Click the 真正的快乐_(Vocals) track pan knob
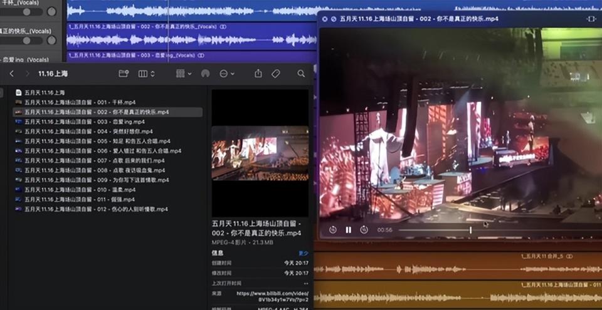 point(51,40)
